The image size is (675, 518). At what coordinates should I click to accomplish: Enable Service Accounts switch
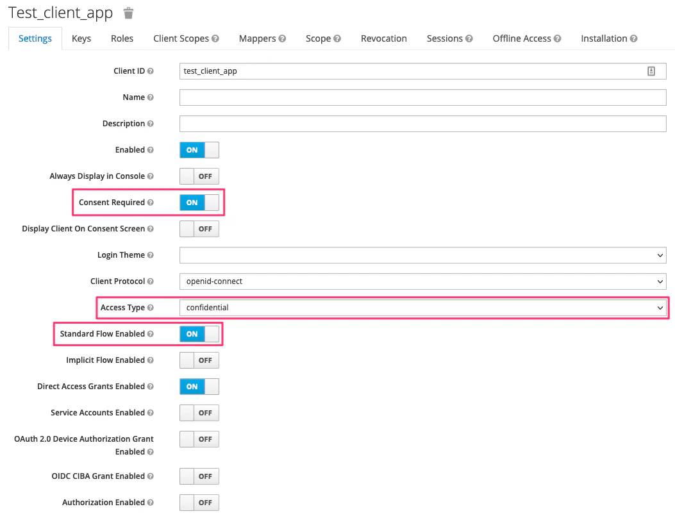(x=199, y=412)
